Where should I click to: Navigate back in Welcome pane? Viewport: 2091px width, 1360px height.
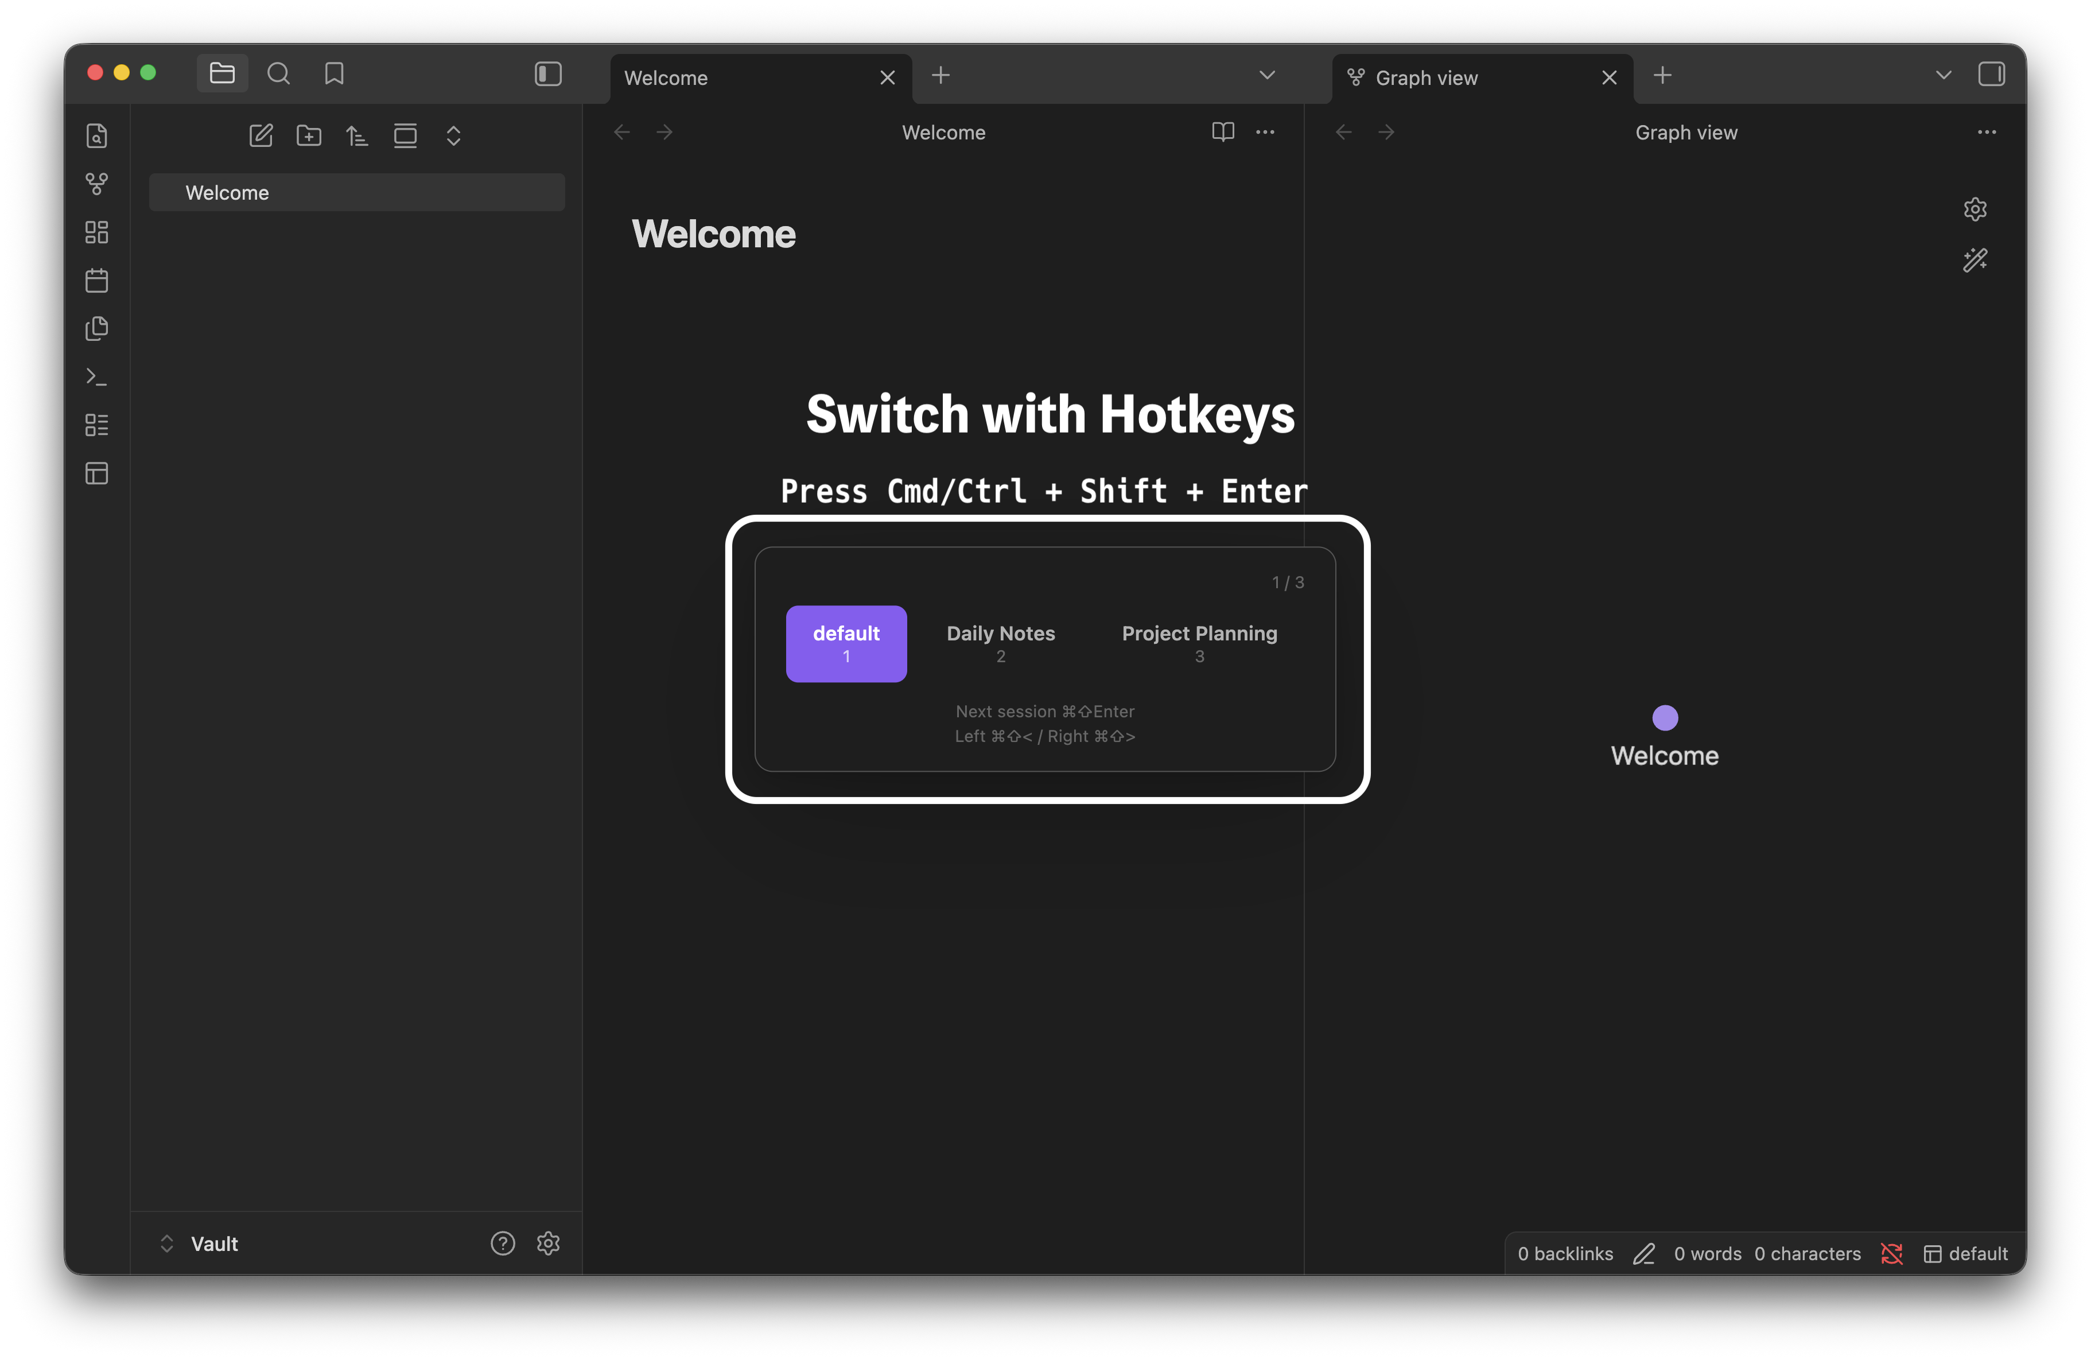click(x=623, y=133)
